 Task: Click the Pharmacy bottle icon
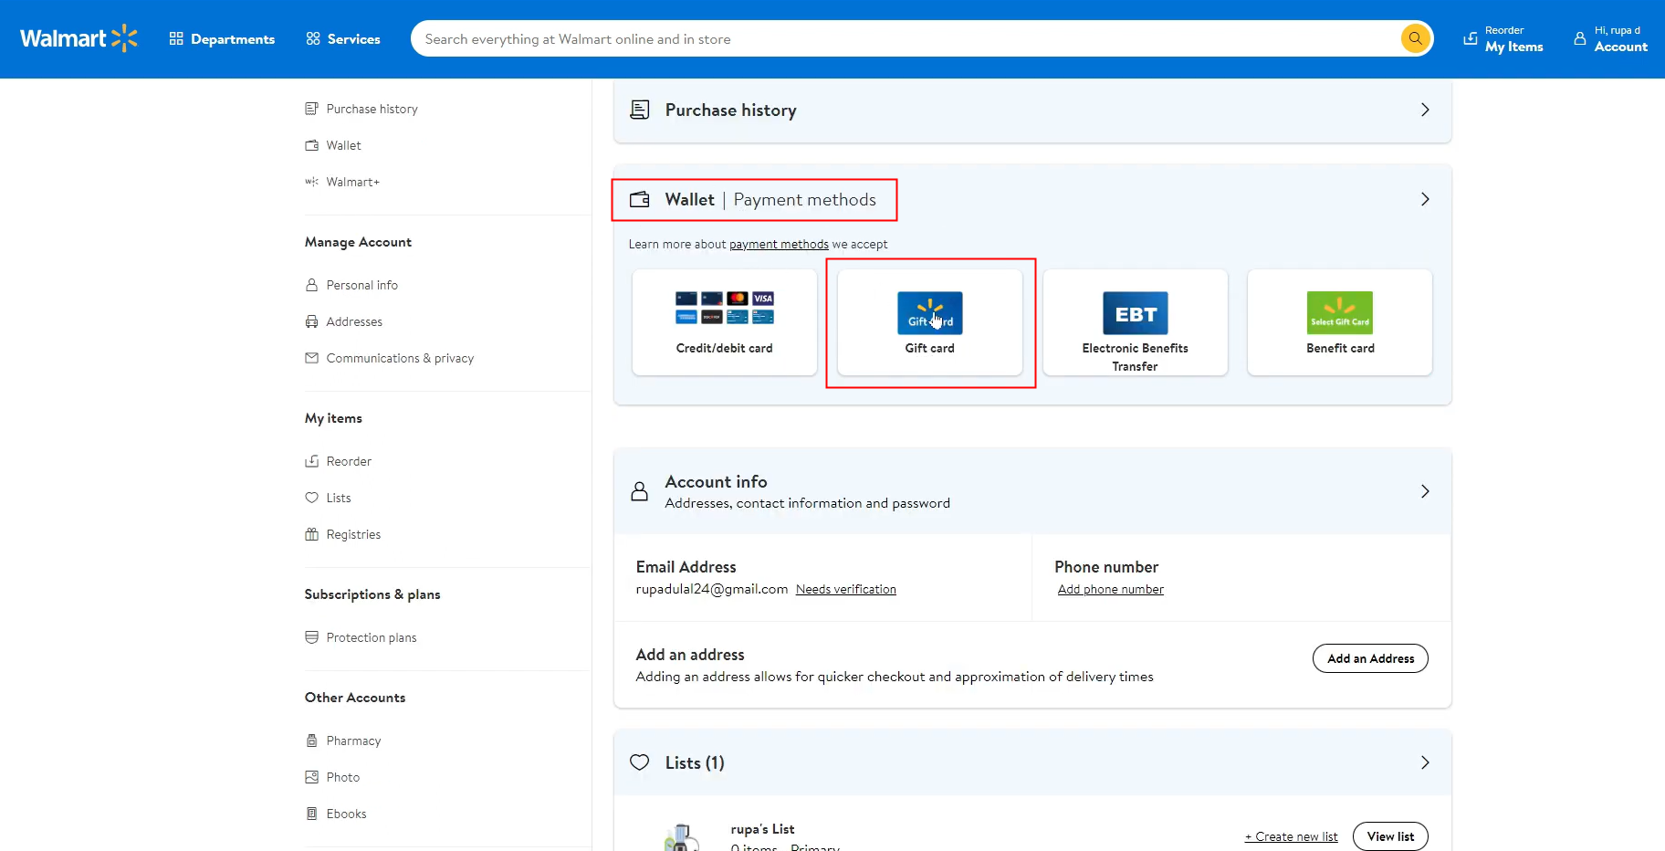(x=311, y=741)
